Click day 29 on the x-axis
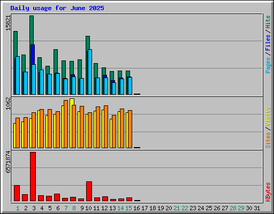This screenshot has height=214, width=274. click(x=241, y=208)
